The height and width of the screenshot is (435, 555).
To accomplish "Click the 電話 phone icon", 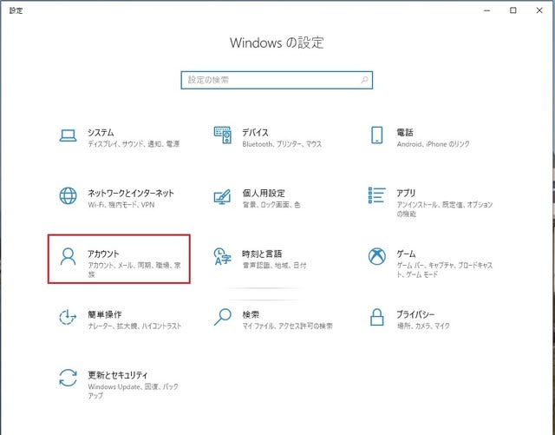I will (377, 135).
